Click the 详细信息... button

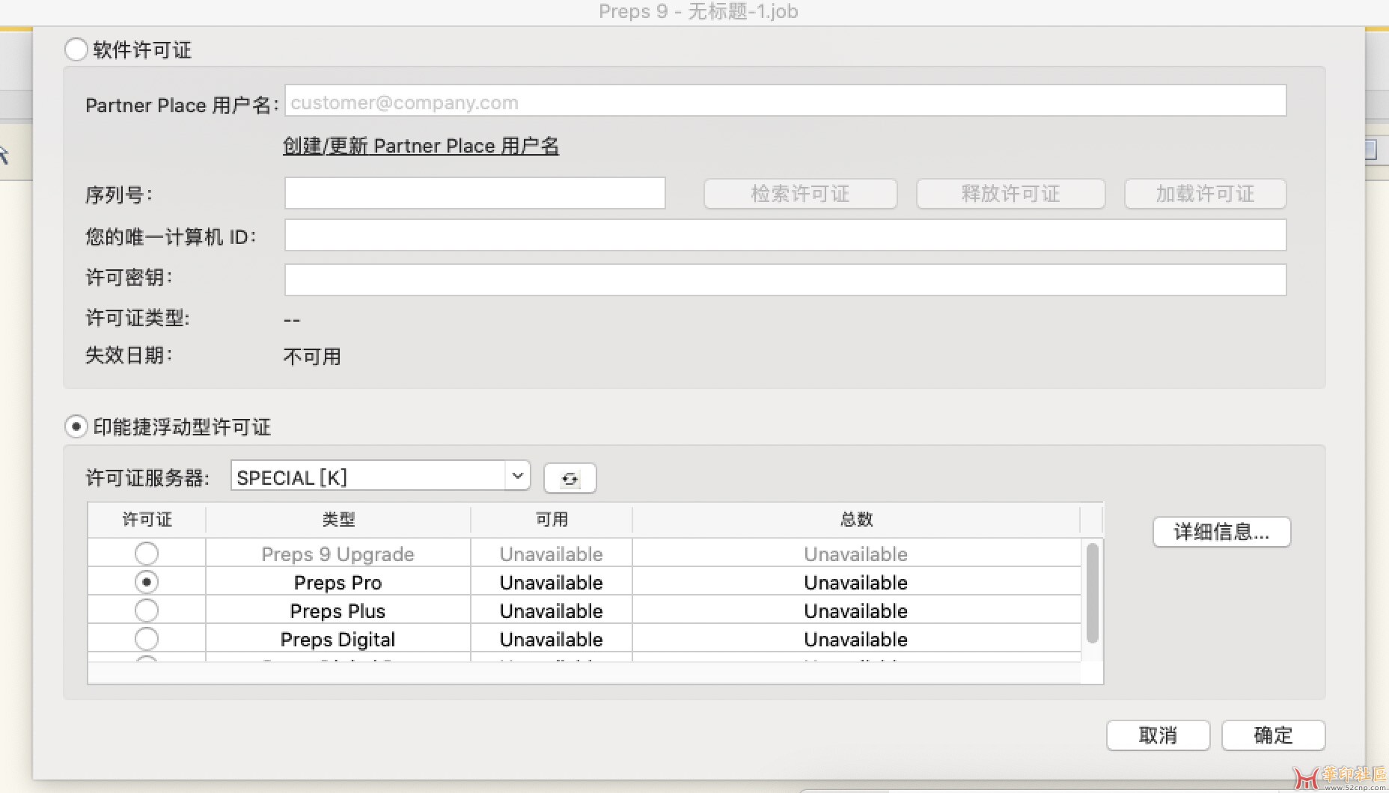1221,532
